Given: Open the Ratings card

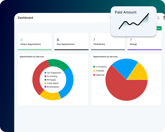Looking at the screenshot, I should 145,42.
